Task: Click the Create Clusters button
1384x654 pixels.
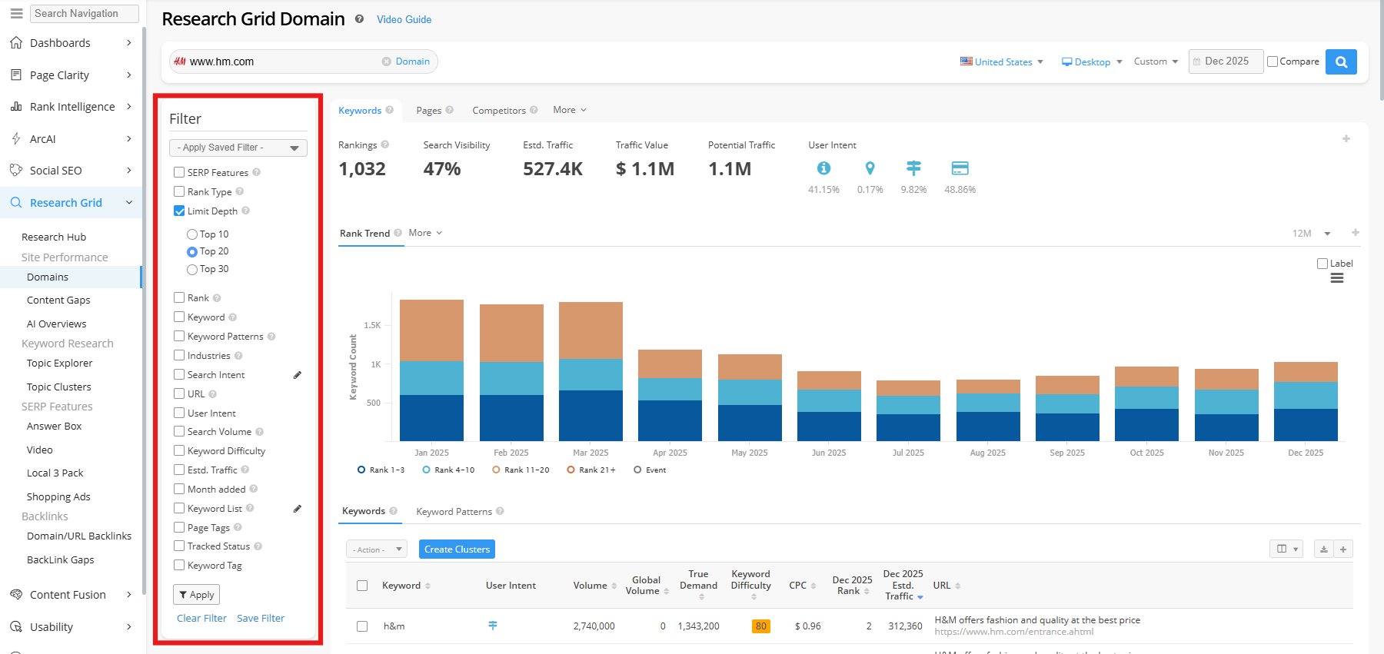Action: pyautogui.click(x=457, y=549)
